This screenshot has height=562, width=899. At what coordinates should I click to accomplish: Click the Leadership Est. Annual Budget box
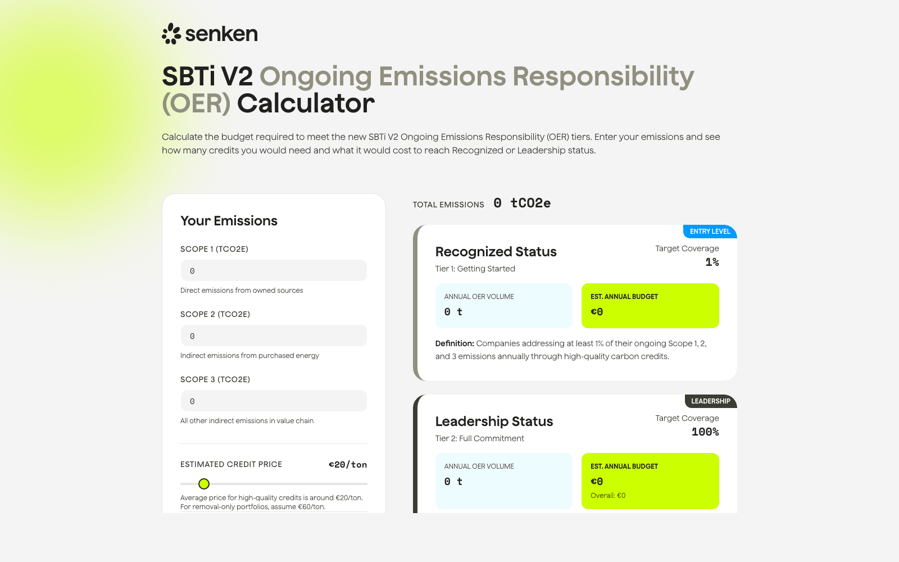tap(650, 481)
